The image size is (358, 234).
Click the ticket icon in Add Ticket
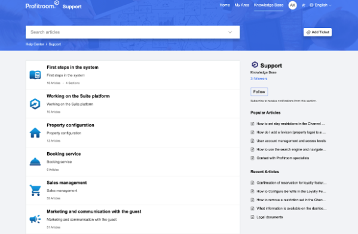pyautogui.click(x=308, y=32)
